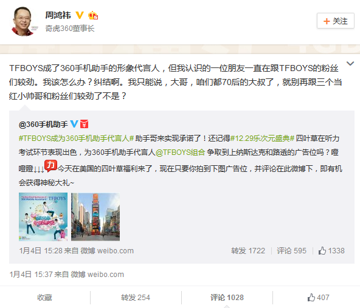The height and width of the screenshot is (308, 360).
Task: Like this post showing 407 likes
Action: pos(318,298)
